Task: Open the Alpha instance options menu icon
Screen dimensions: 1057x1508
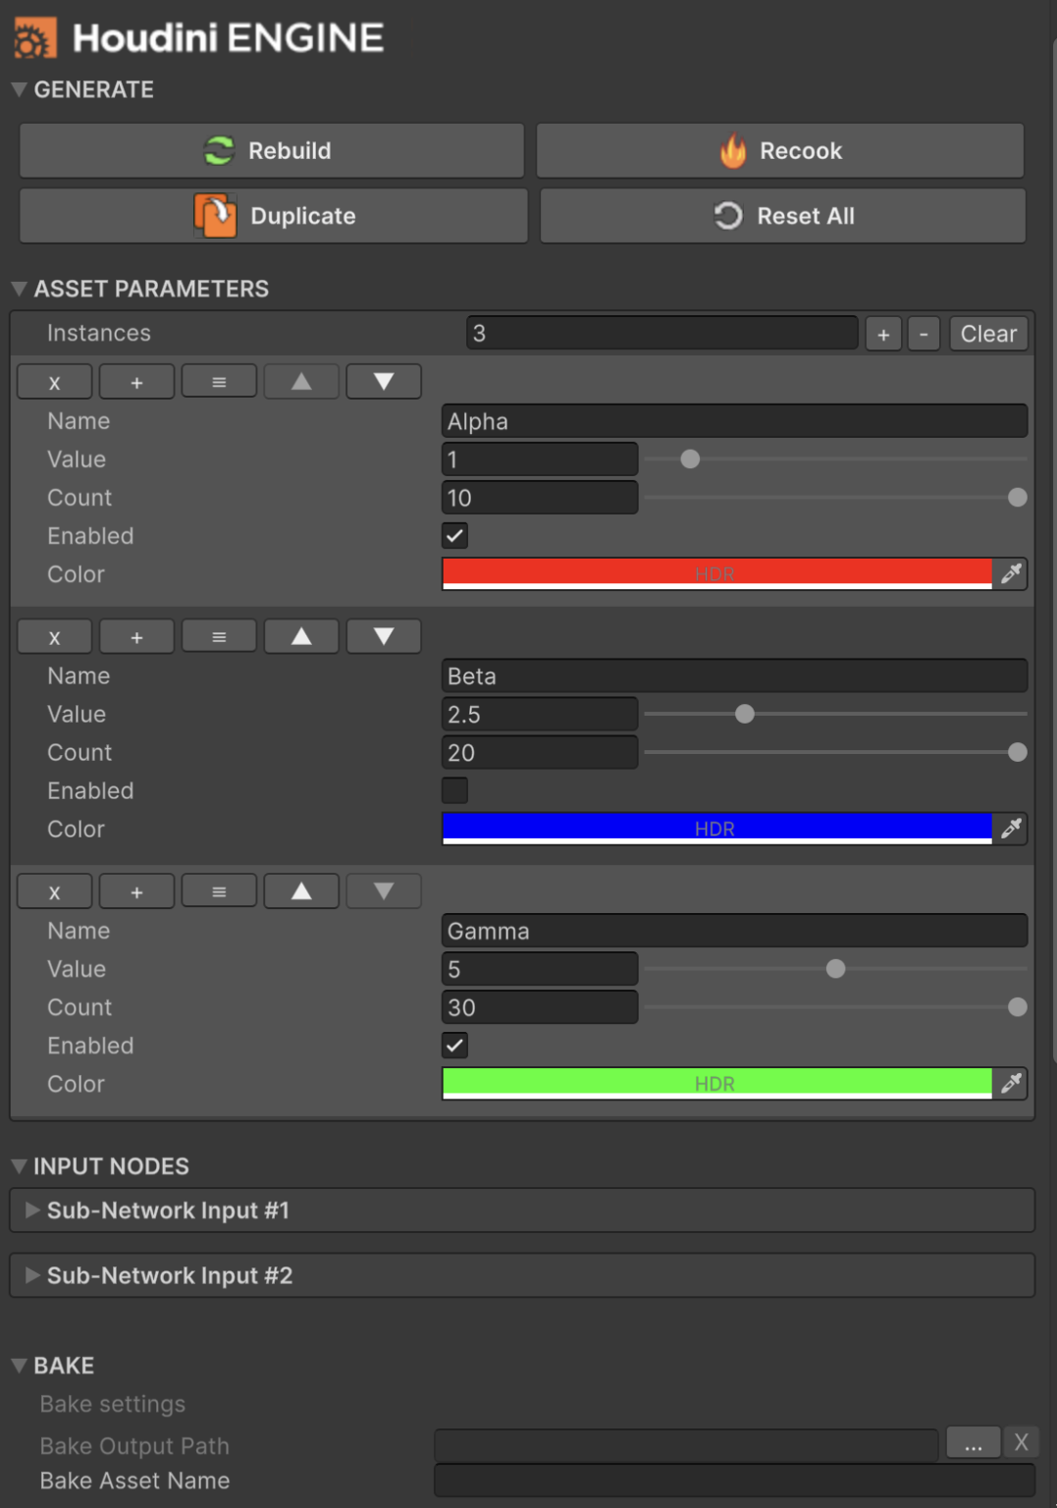Action: [x=219, y=382]
